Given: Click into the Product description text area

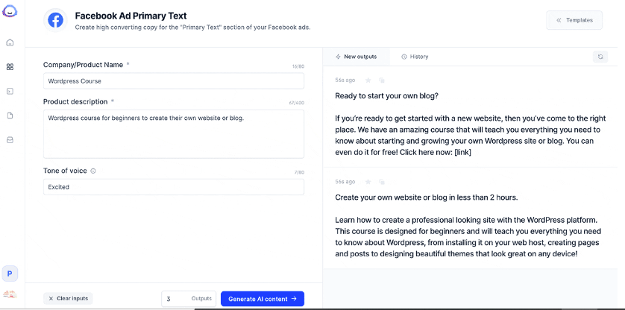Looking at the screenshot, I should coord(174,134).
